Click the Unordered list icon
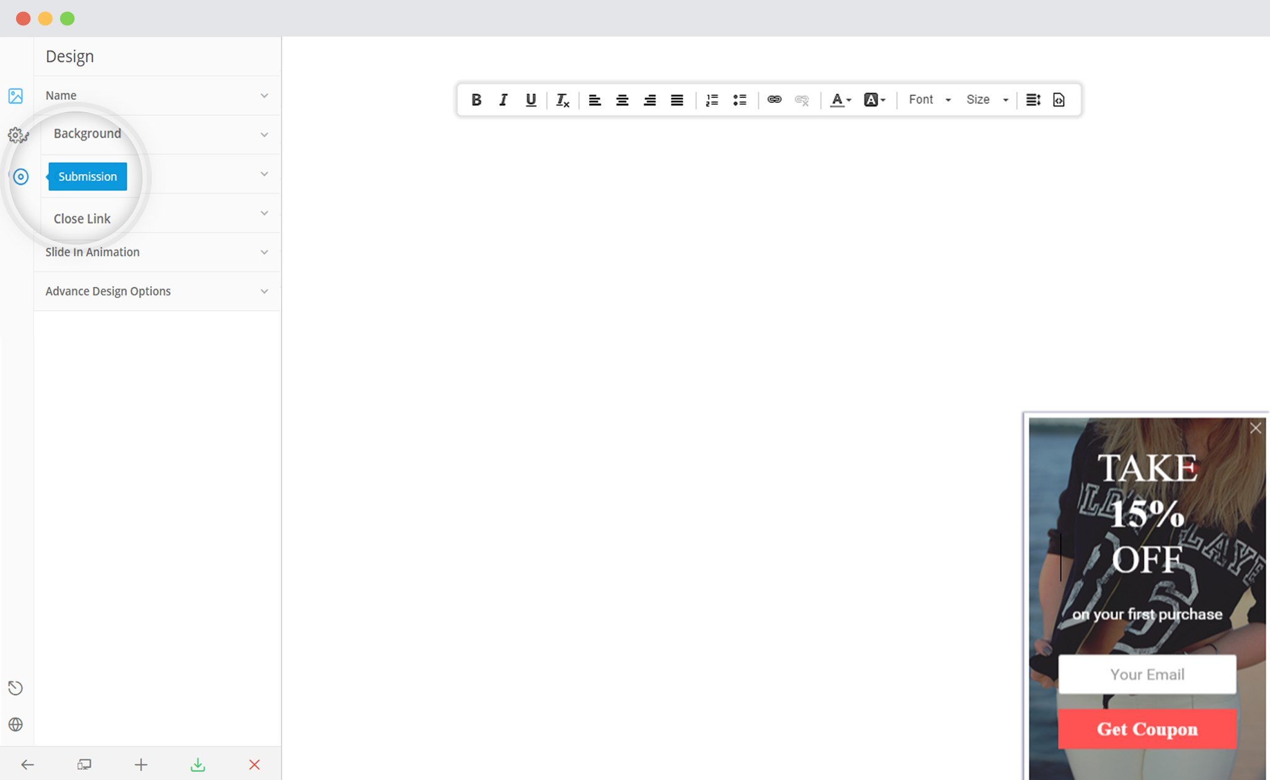This screenshot has width=1270, height=780. click(x=740, y=99)
